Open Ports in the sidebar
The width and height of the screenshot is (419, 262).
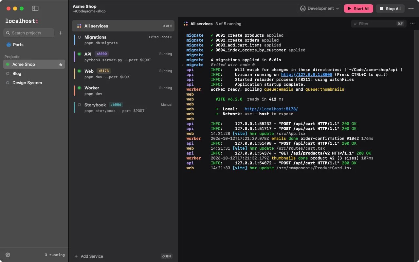click(x=34, y=45)
